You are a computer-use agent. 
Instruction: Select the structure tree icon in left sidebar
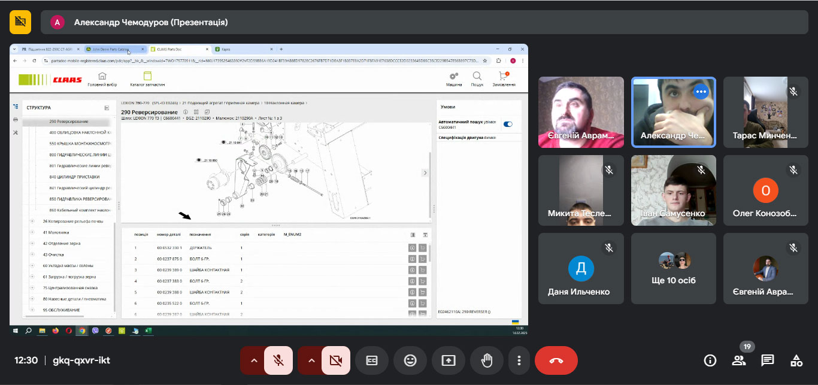(16, 107)
